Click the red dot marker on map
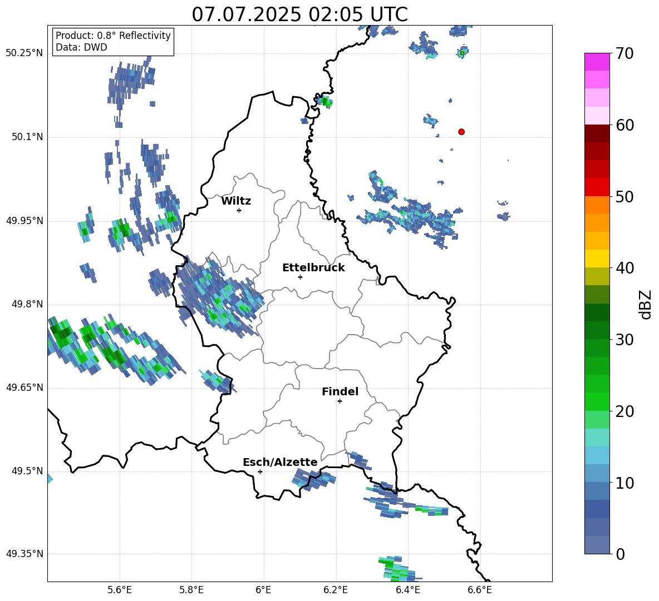659x601 pixels. pos(461,132)
